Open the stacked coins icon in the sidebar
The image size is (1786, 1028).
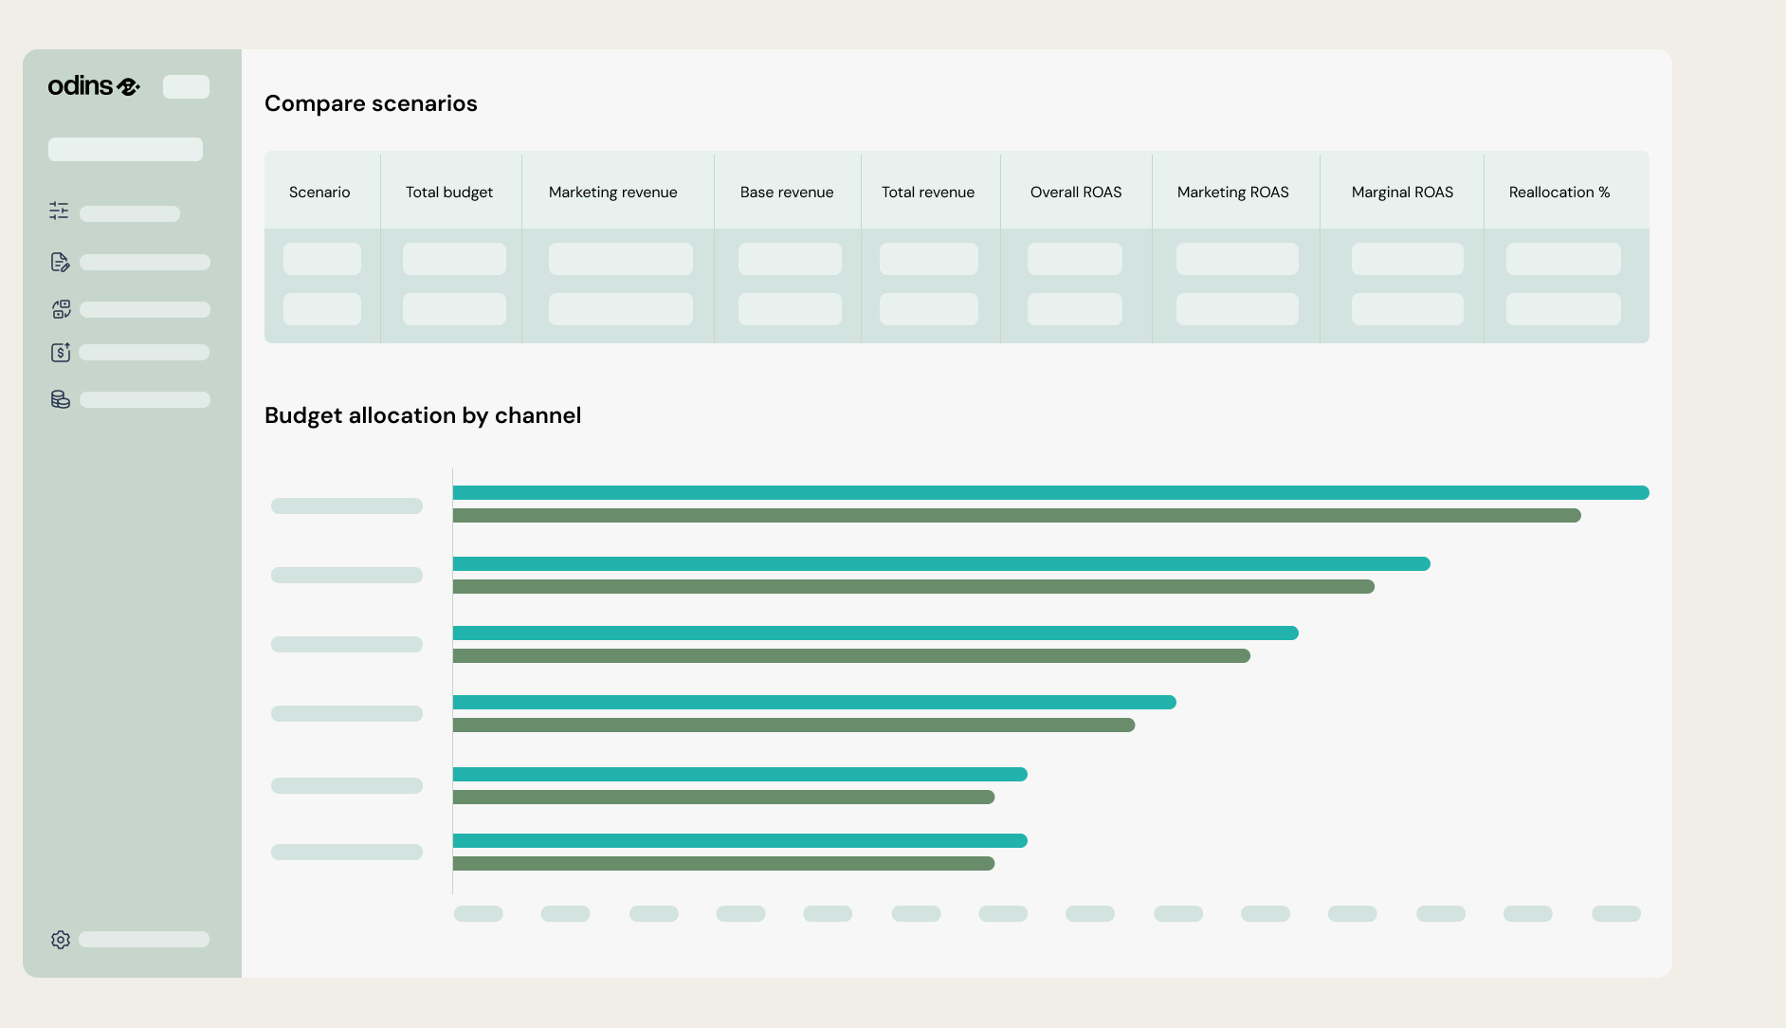pyautogui.click(x=61, y=399)
